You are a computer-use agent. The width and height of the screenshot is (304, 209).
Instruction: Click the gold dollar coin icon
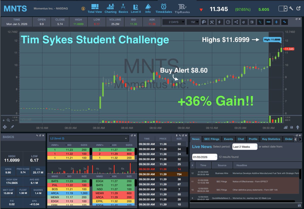click(83, 9)
